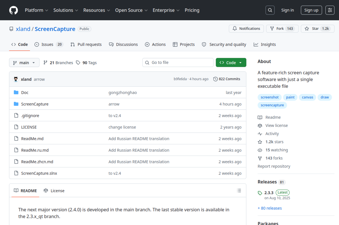
Task: Open the main branch selector dropdown
Action: [x=24, y=63]
